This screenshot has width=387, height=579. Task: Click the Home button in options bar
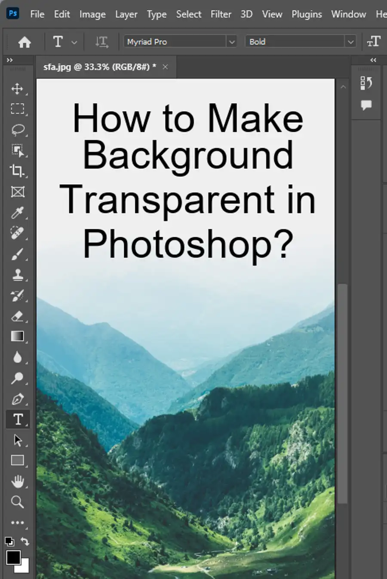coord(25,42)
